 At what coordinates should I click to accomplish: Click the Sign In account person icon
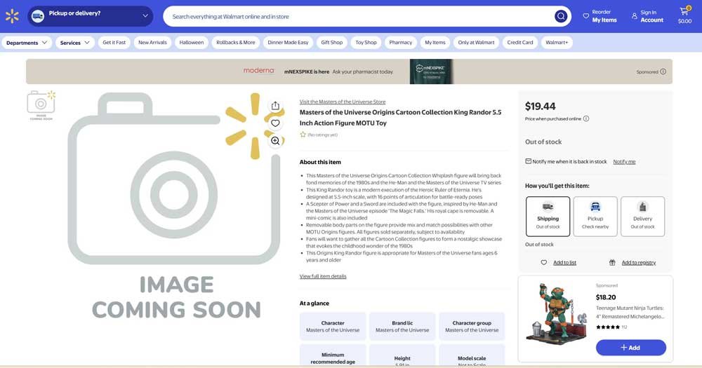(x=635, y=16)
